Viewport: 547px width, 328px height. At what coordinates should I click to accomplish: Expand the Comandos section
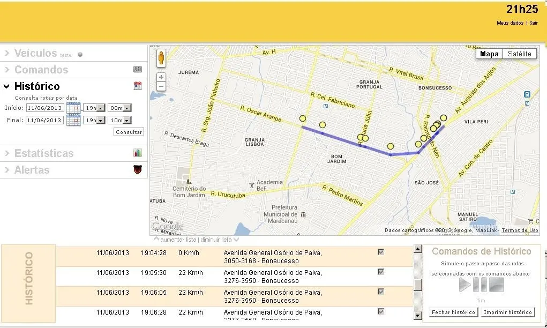click(41, 70)
